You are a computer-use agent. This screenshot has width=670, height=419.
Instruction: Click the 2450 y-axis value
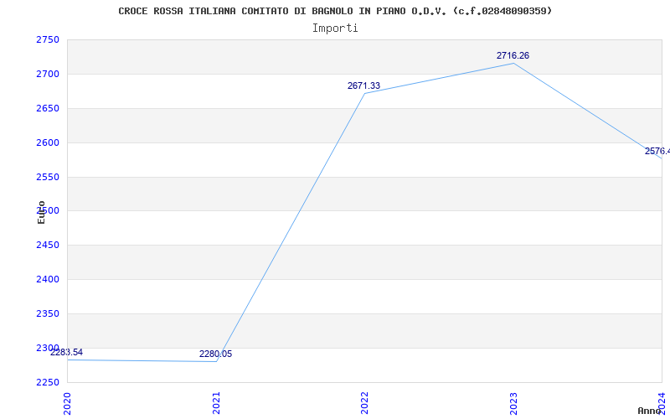tap(48, 245)
